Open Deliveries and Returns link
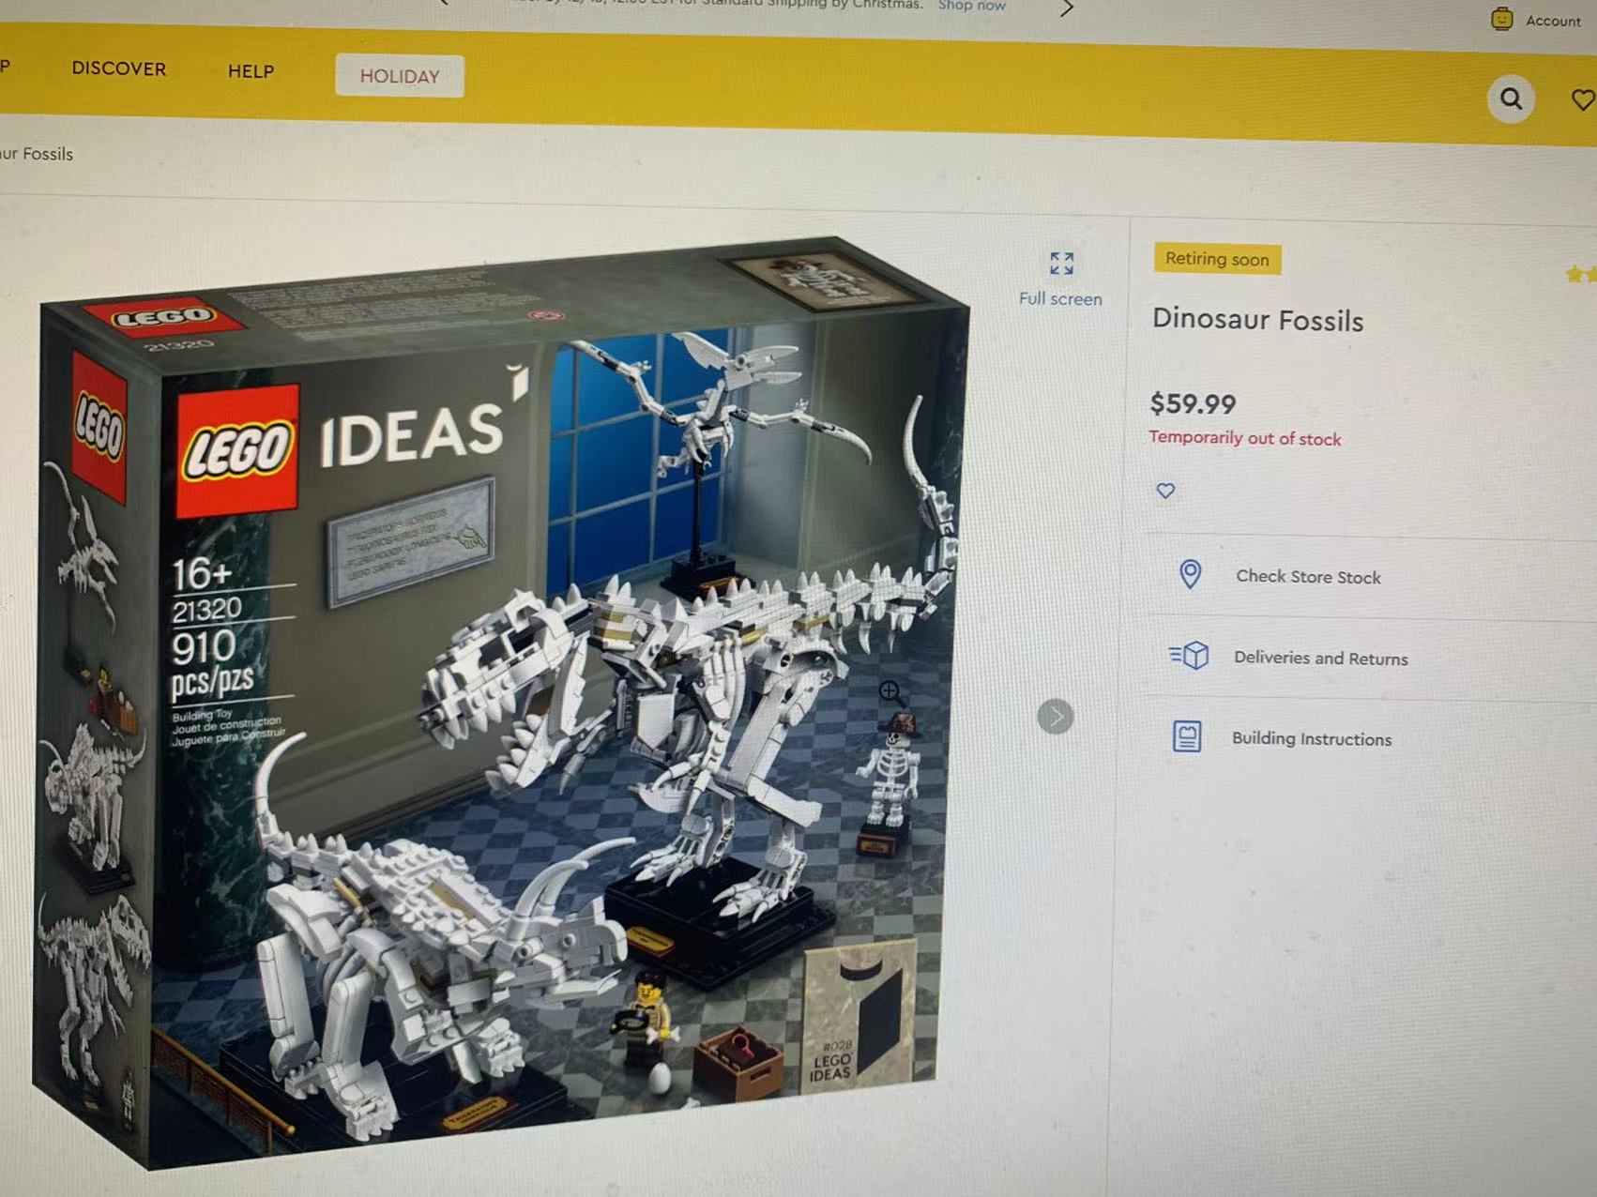This screenshot has width=1597, height=1197. click(x=1320, y=658)
